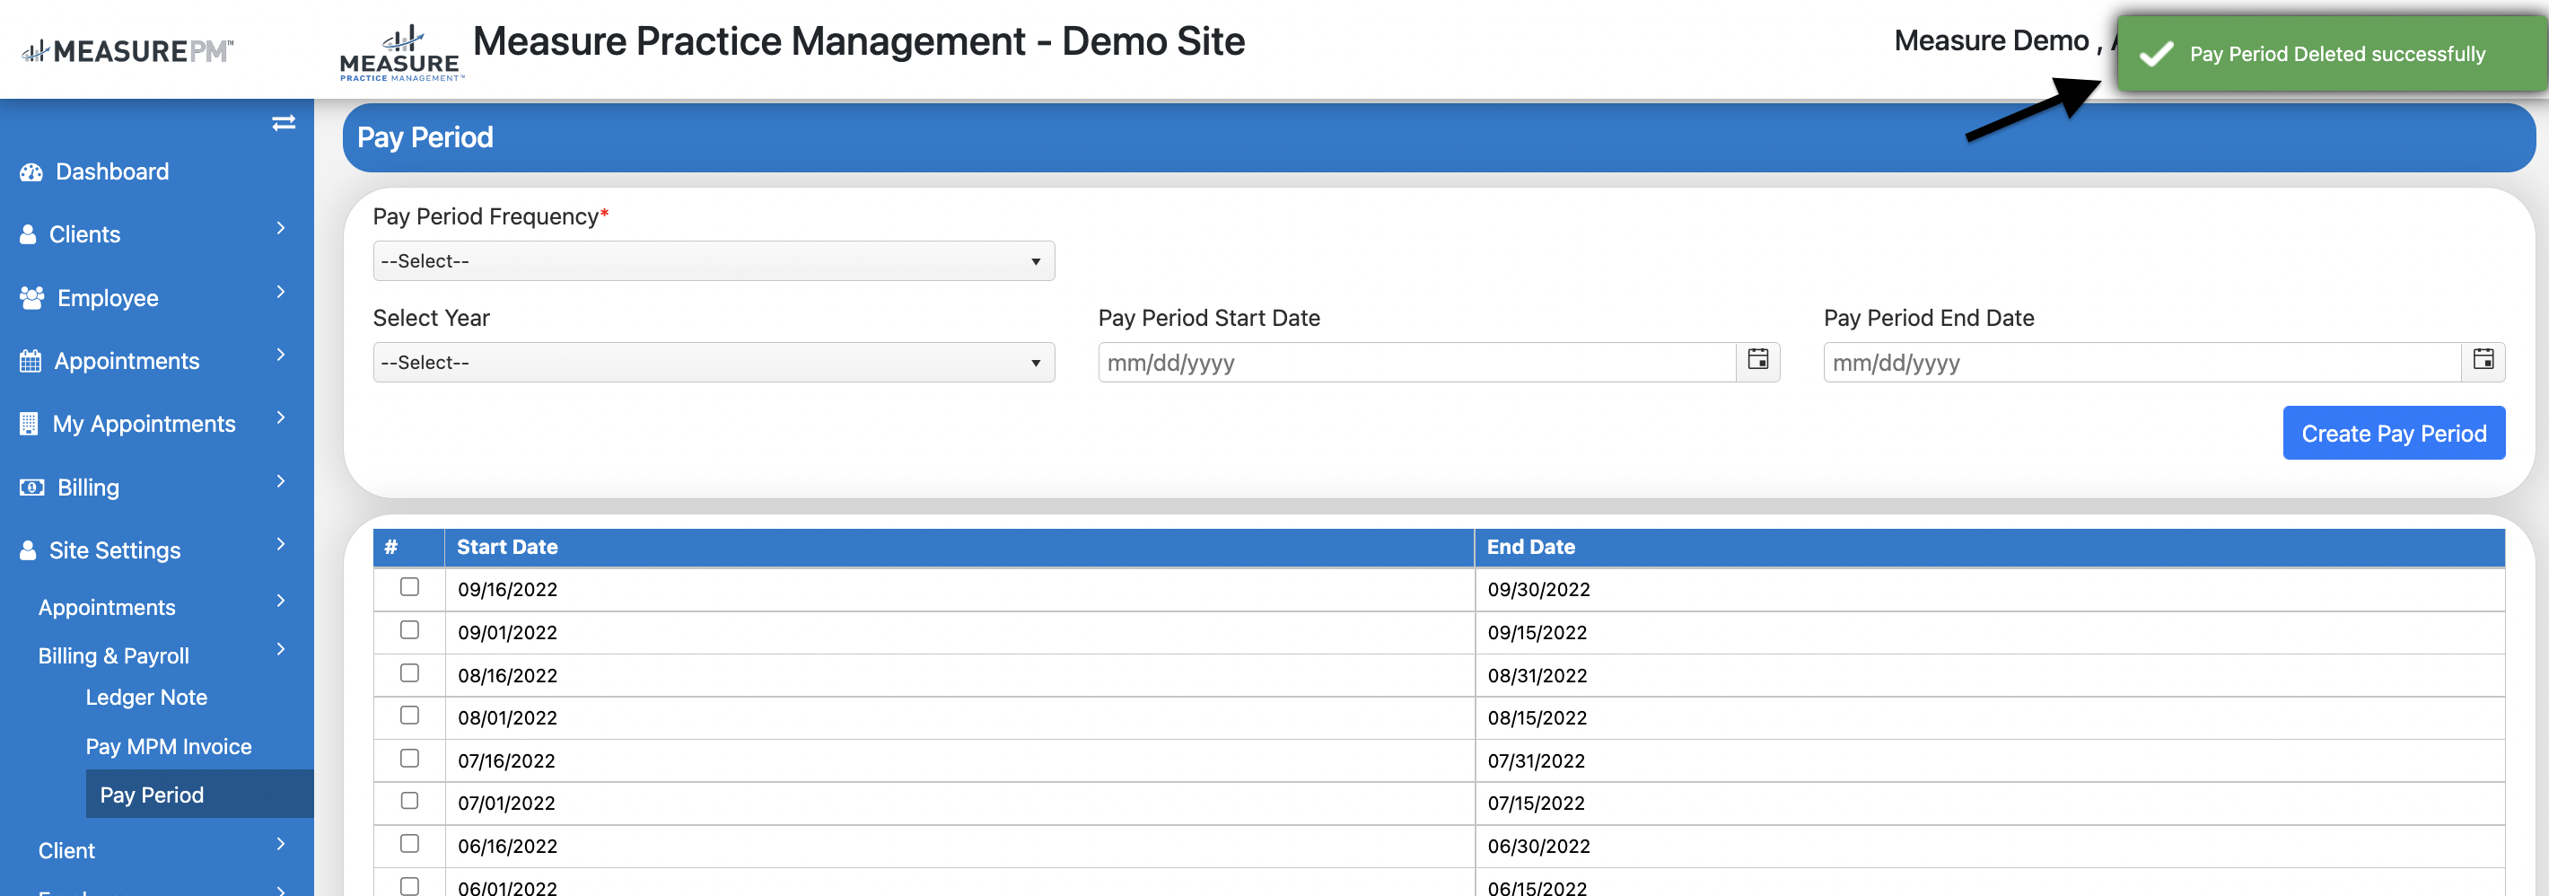Click the Clients person icon

29,234
